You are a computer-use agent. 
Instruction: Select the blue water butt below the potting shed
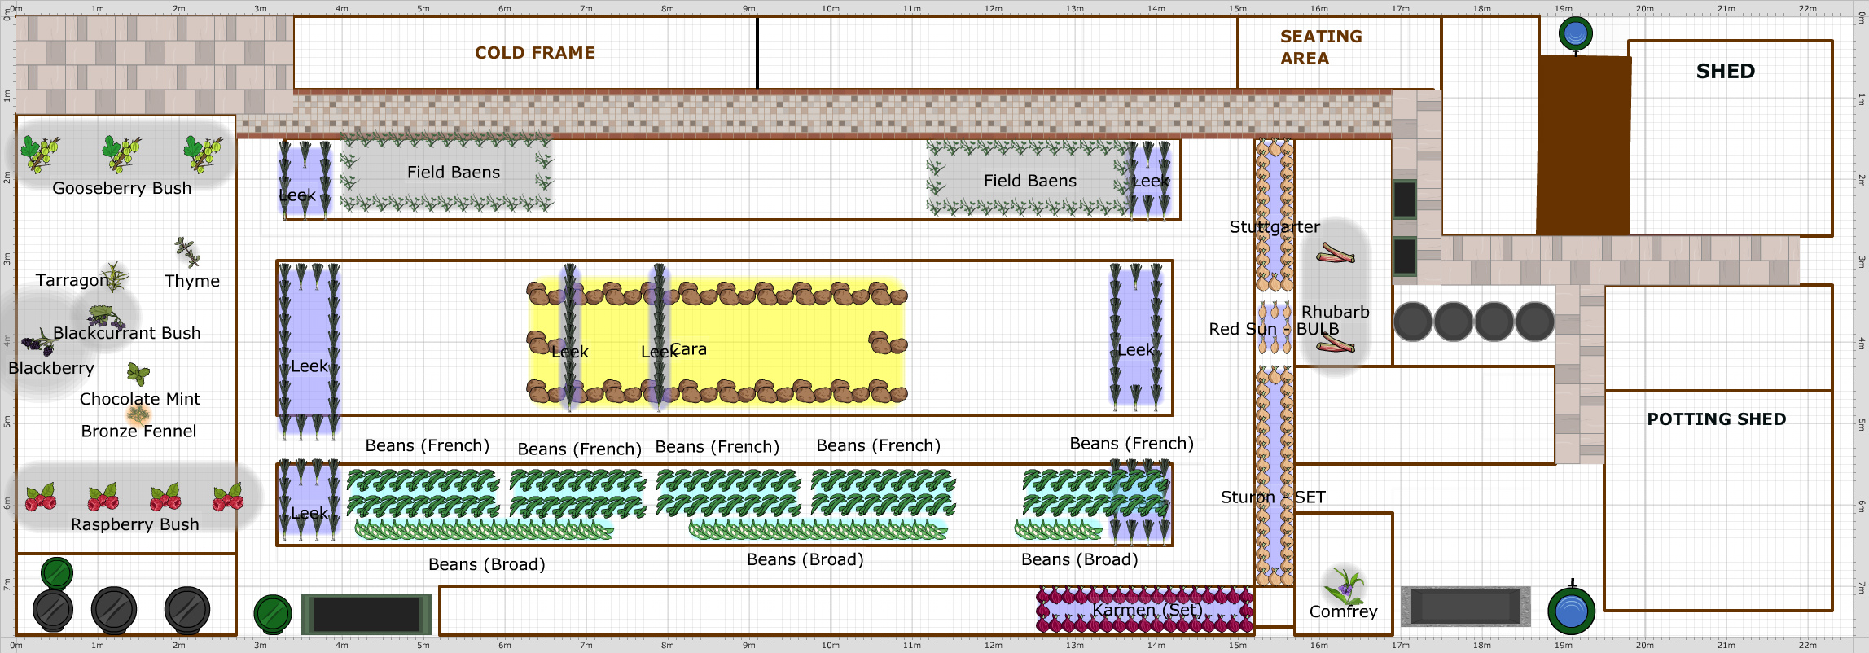[1572, 611]
